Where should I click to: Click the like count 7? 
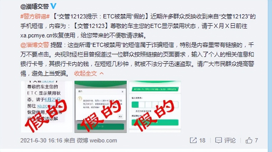pos(256,140)
